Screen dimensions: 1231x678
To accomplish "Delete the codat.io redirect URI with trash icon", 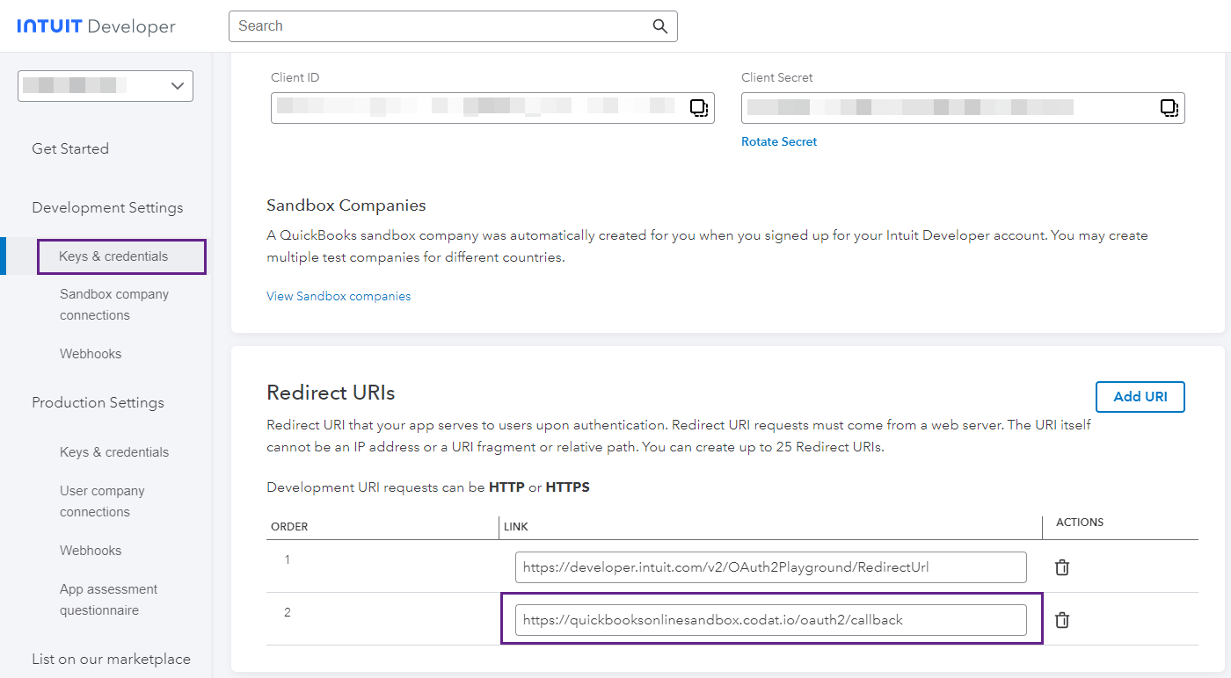I will [x=1061, y=619].
